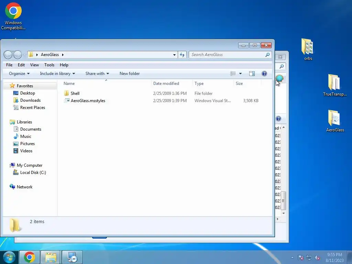Screen dimensions: 352x264
Task: Click the File folder type cell
Action: (x=203, y=93)
